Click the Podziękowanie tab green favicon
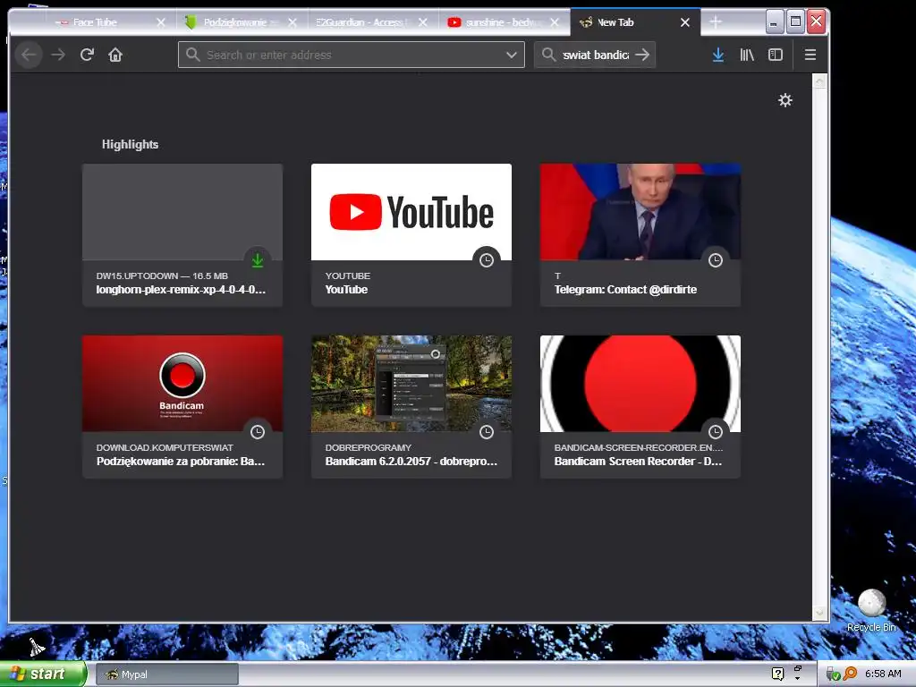Viewport: 916px width, 687px height. click(191, 22)
